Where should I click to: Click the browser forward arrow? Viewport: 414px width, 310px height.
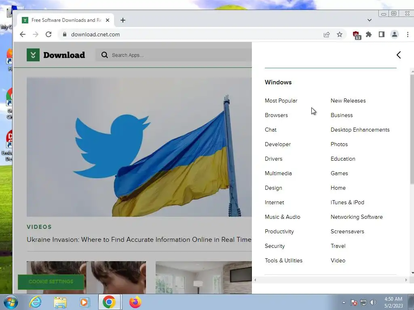[36, 35]
